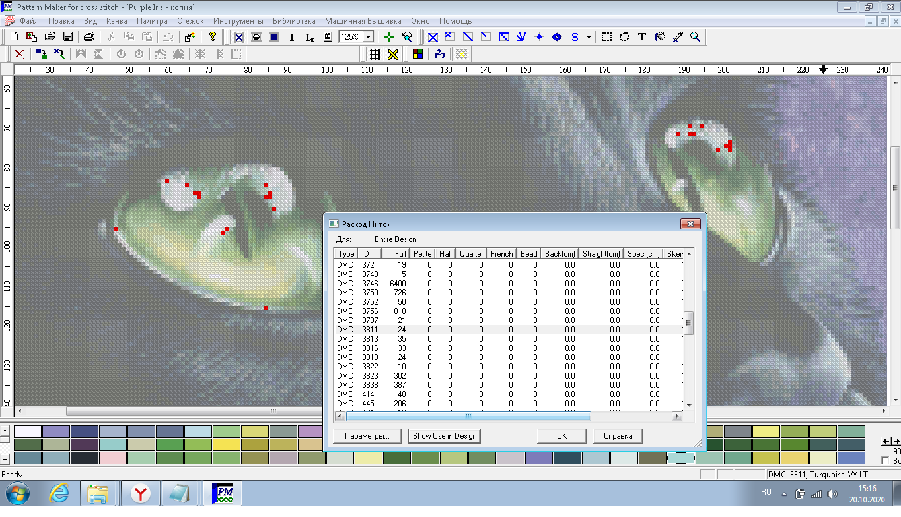Select the bead stitch tool
The width and height of the screenshot is (901, 517).
pos(557,37)
